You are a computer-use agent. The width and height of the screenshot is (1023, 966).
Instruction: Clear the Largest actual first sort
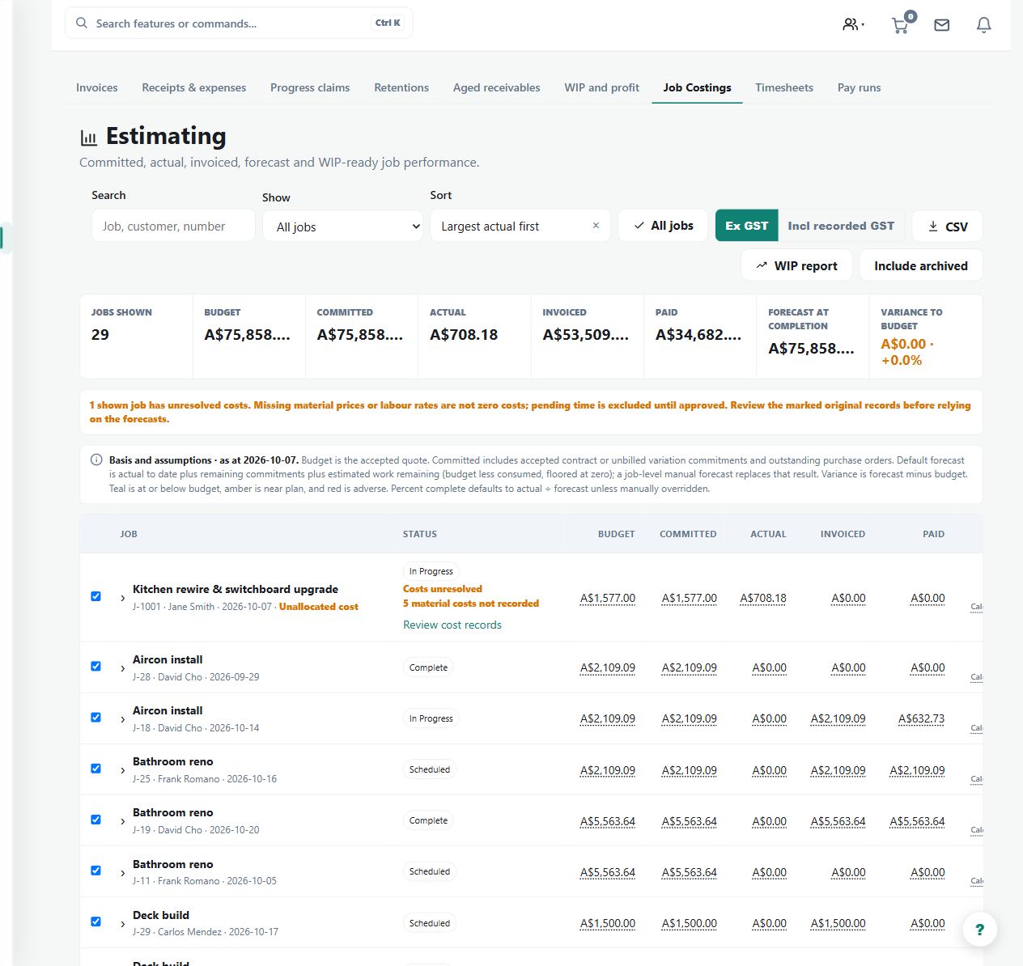[x=596, y=226]
